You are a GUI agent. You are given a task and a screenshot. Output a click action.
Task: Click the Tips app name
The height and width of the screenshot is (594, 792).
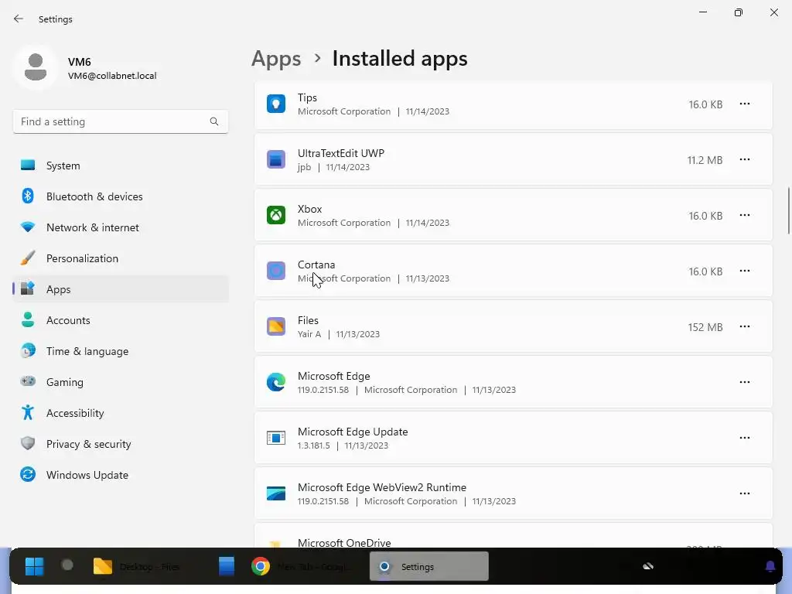coord(307,97)
